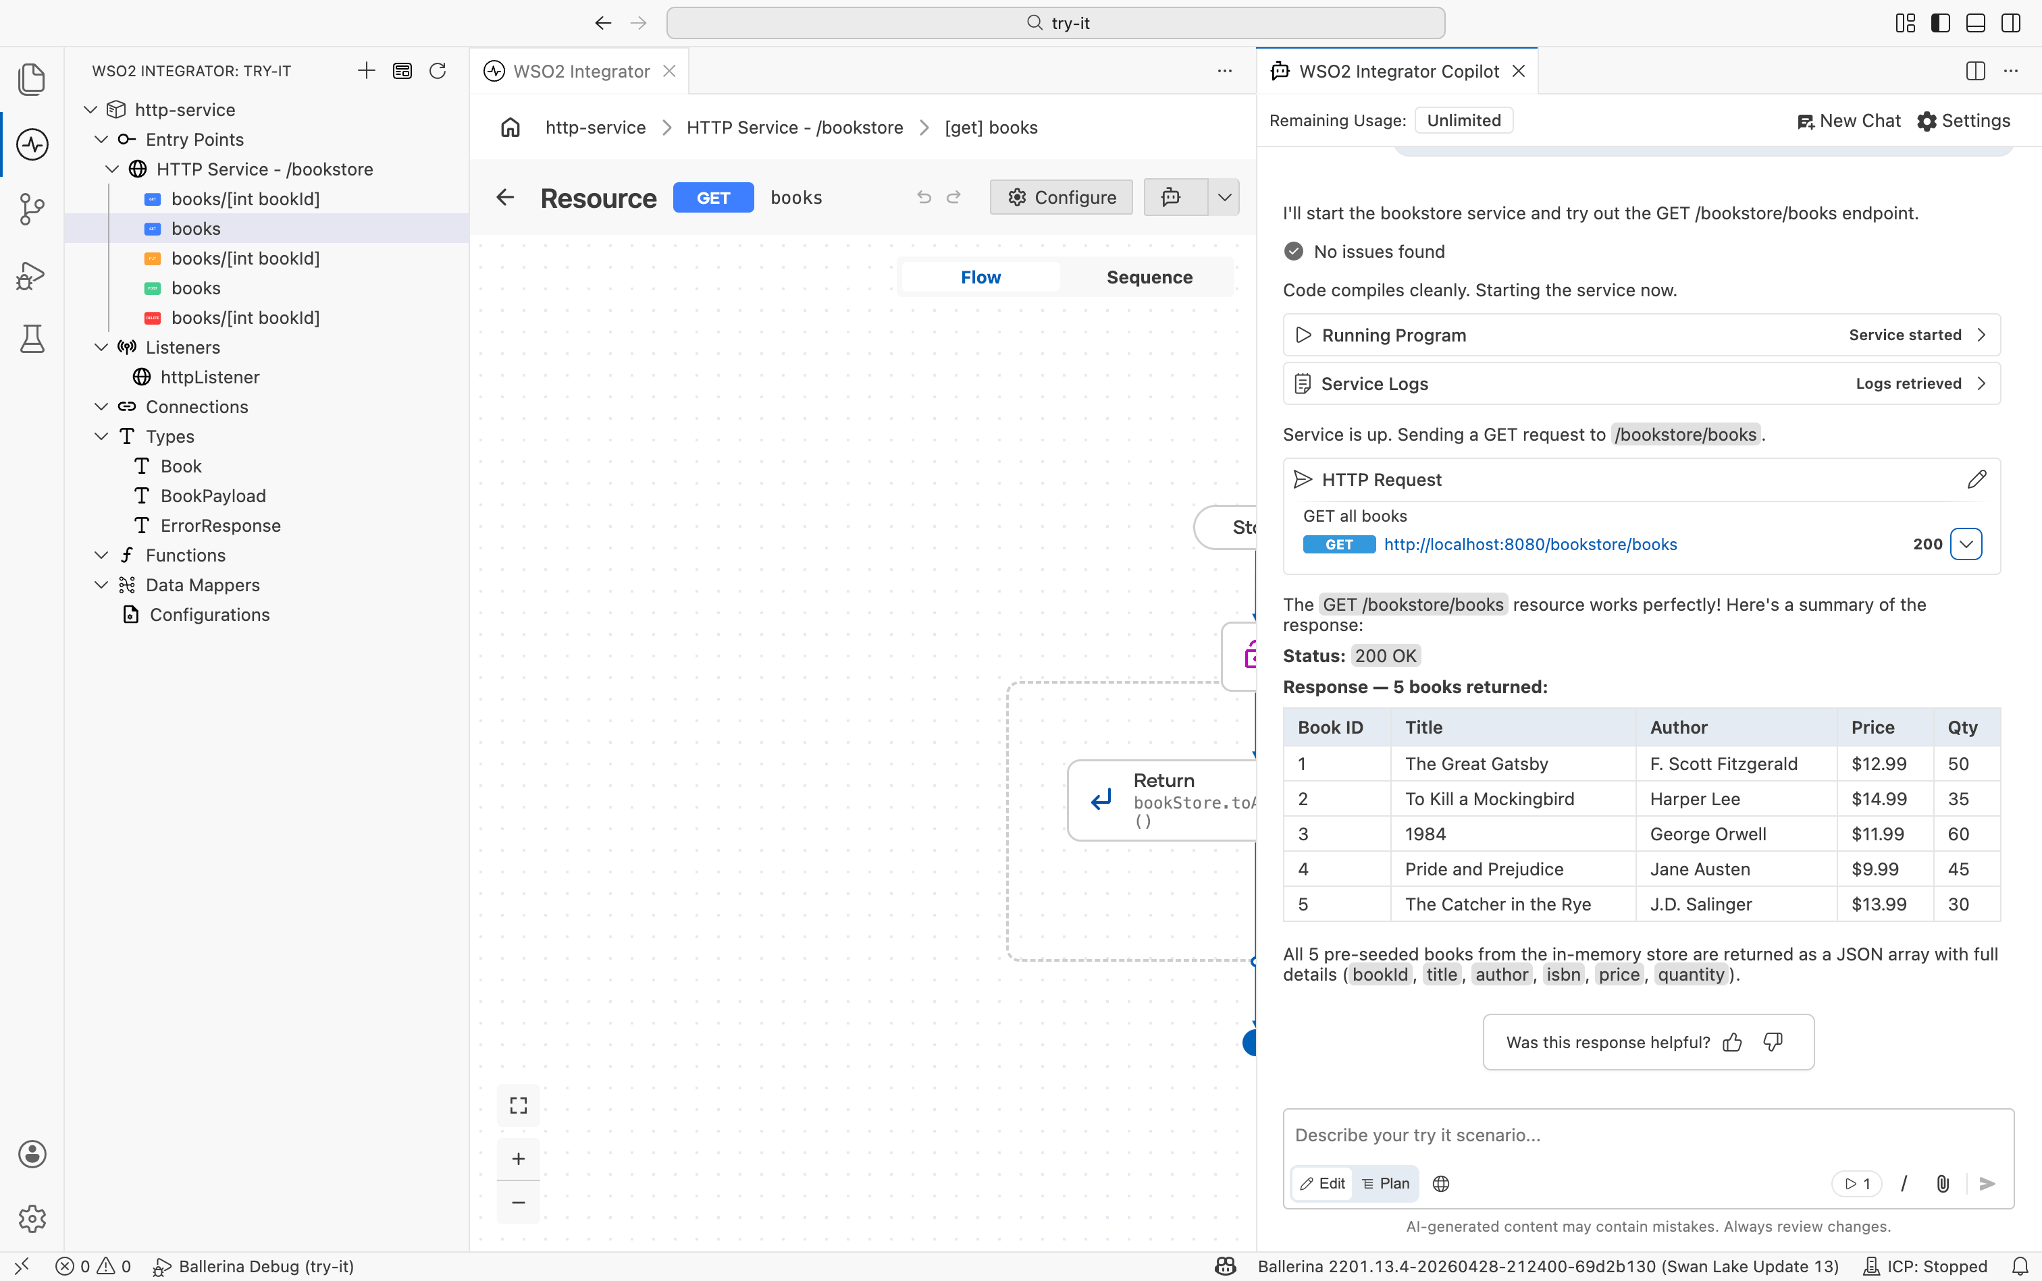This screenshot has height=1281, width=2042.
Task: Click the Describe your try it scenario input
Action: point(1648,1135)
